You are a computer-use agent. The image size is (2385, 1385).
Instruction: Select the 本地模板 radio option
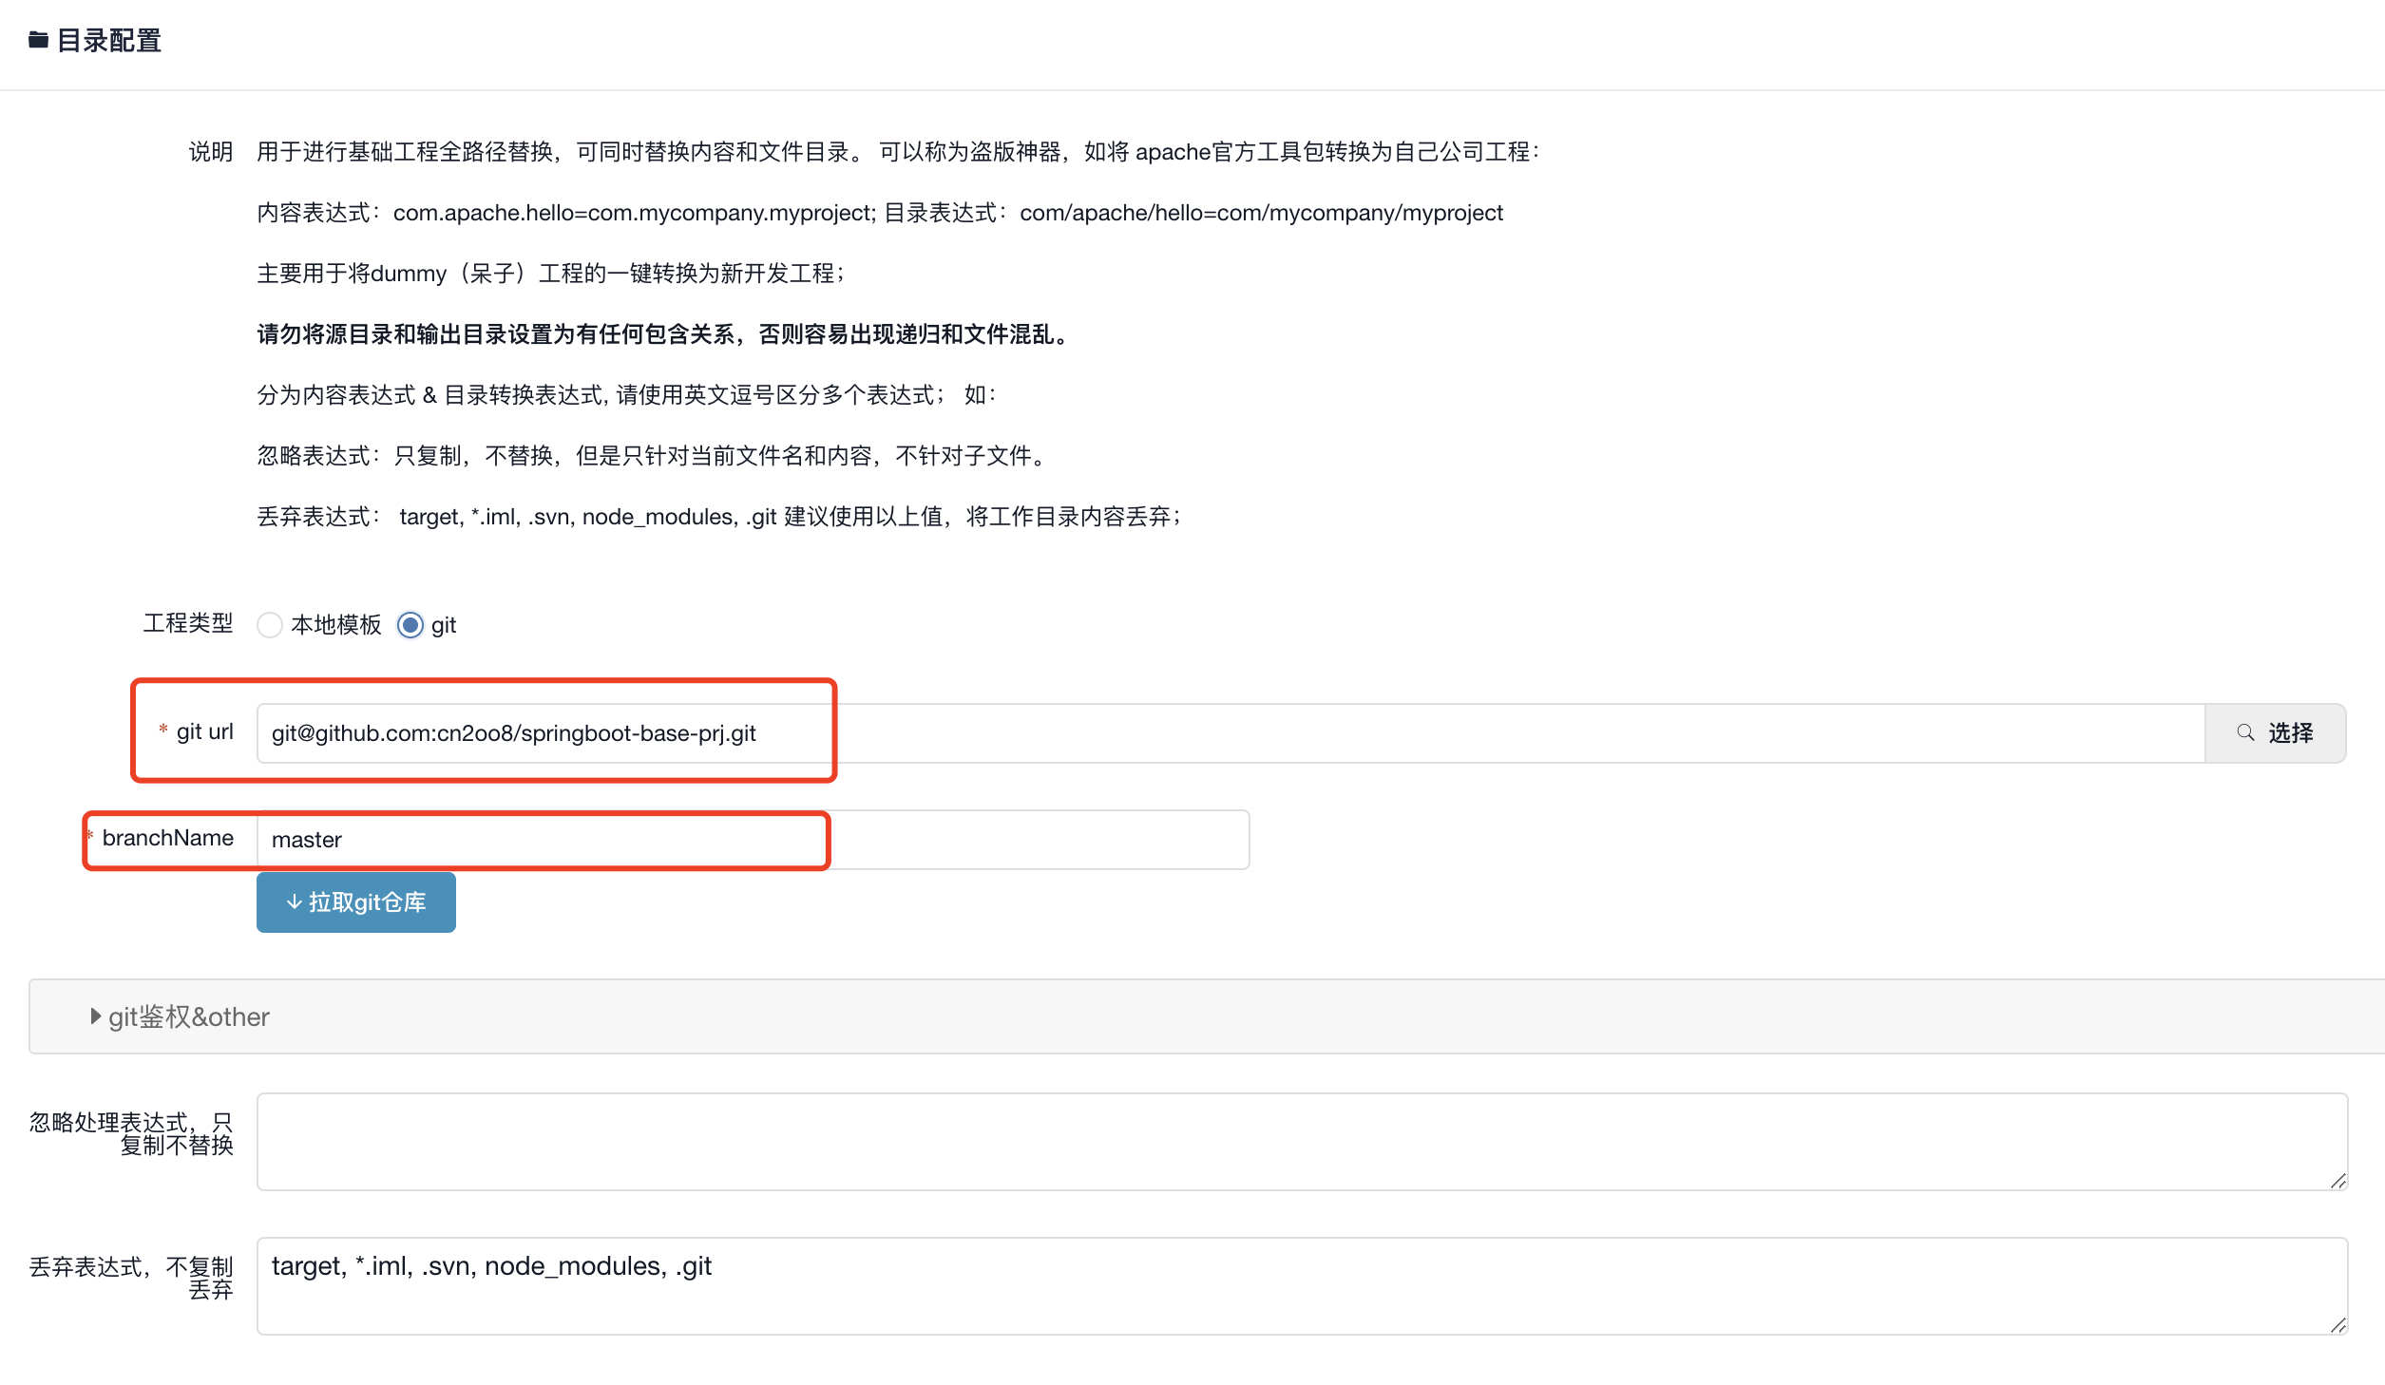(270, 625)
